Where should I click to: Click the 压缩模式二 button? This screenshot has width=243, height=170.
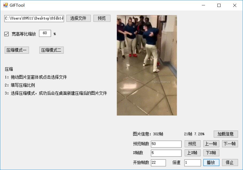tap(52, 50)
